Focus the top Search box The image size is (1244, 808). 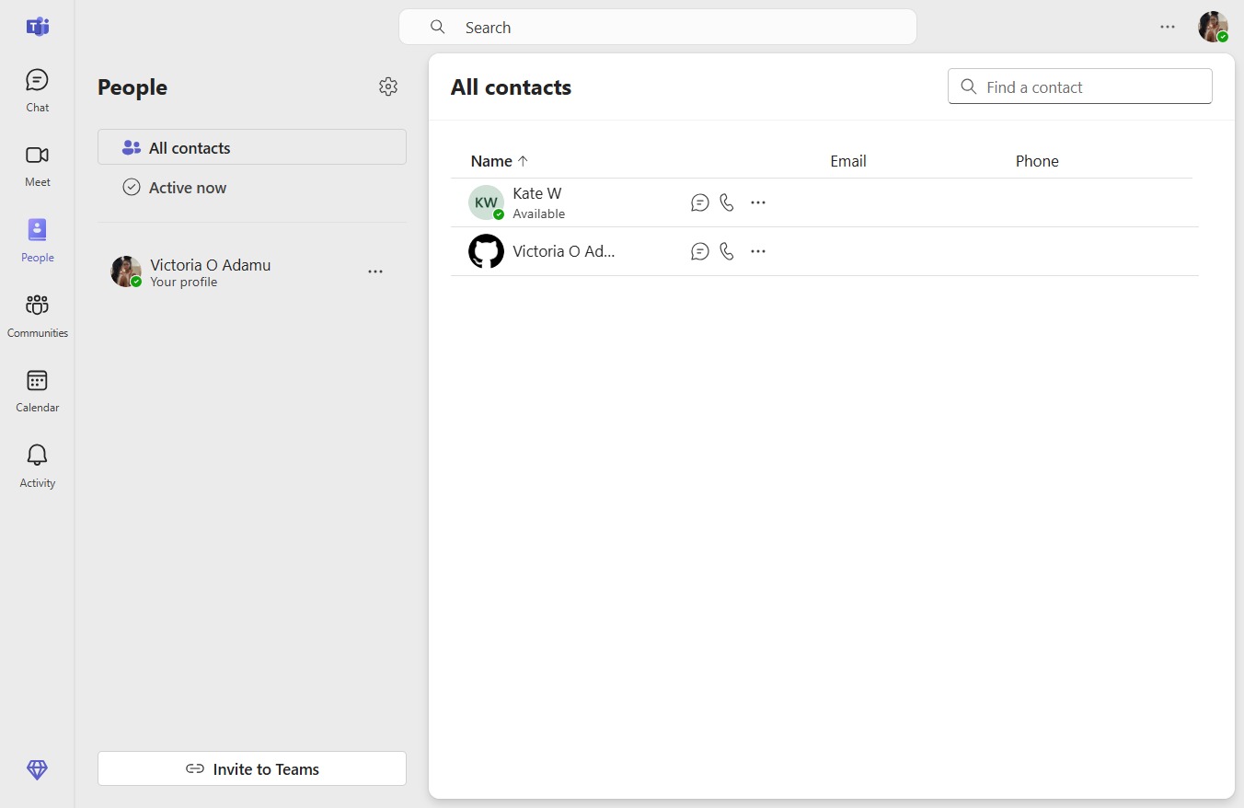(x=658, y=27)
